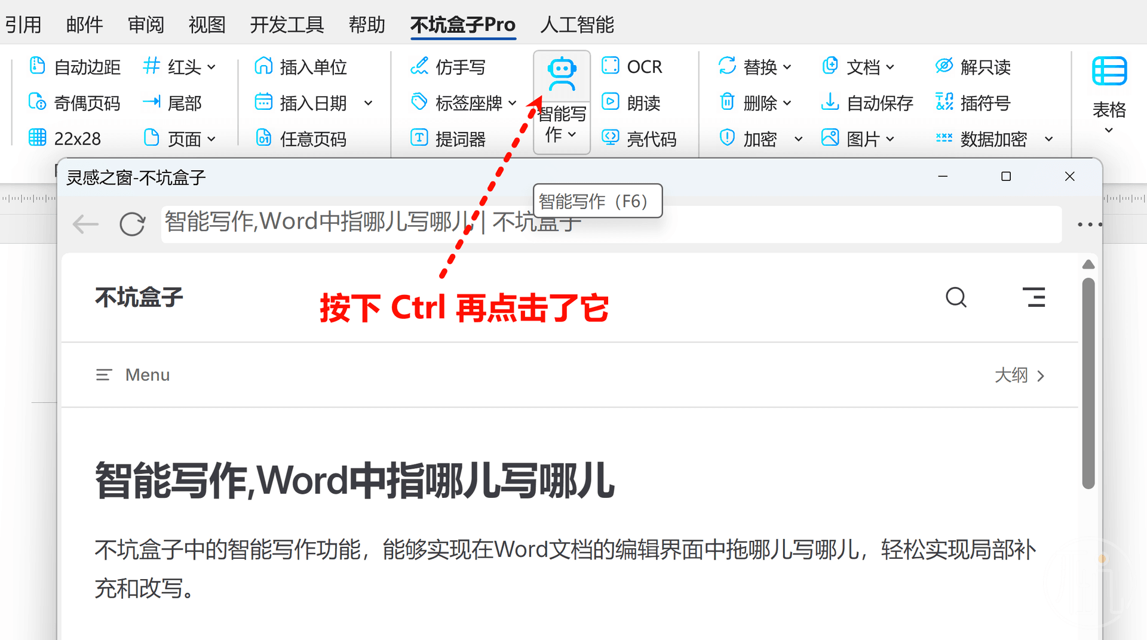The width and height of the screenshot is (1147, 640).
Task: Expand the 删除 dropdown
Action: [x=787, y=103]
